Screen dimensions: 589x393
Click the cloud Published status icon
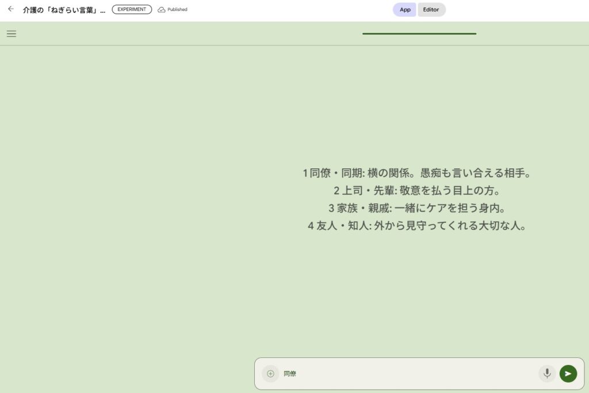(162, 10)
